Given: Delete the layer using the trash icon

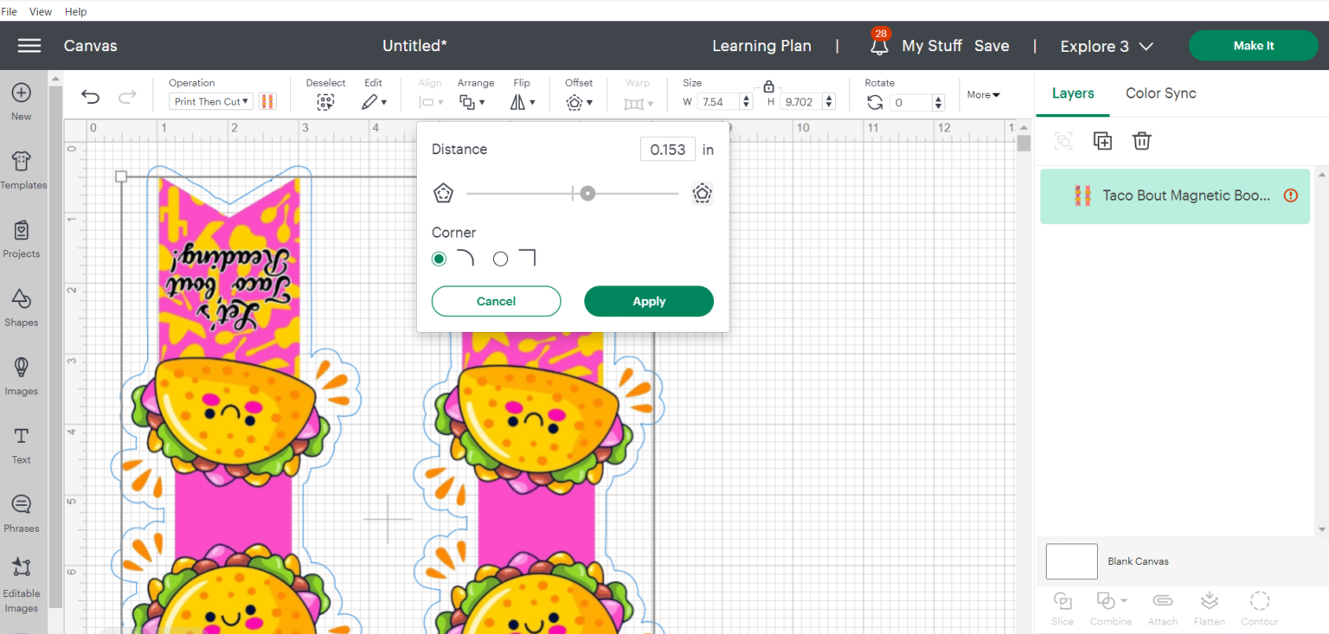Looking at the screenshot, I should click(1141, 140).
